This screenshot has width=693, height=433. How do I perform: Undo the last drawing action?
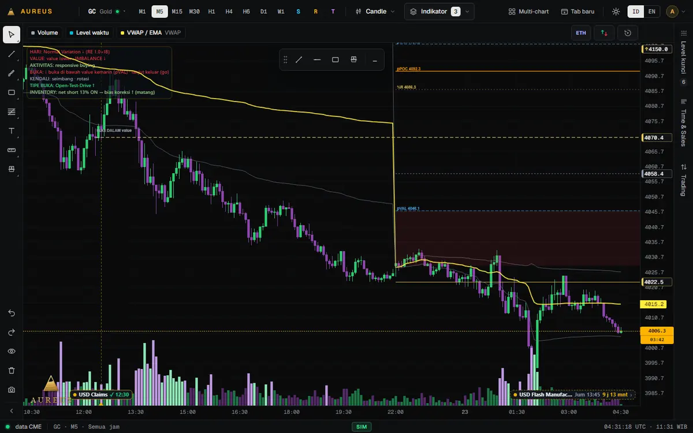[12, 313]
